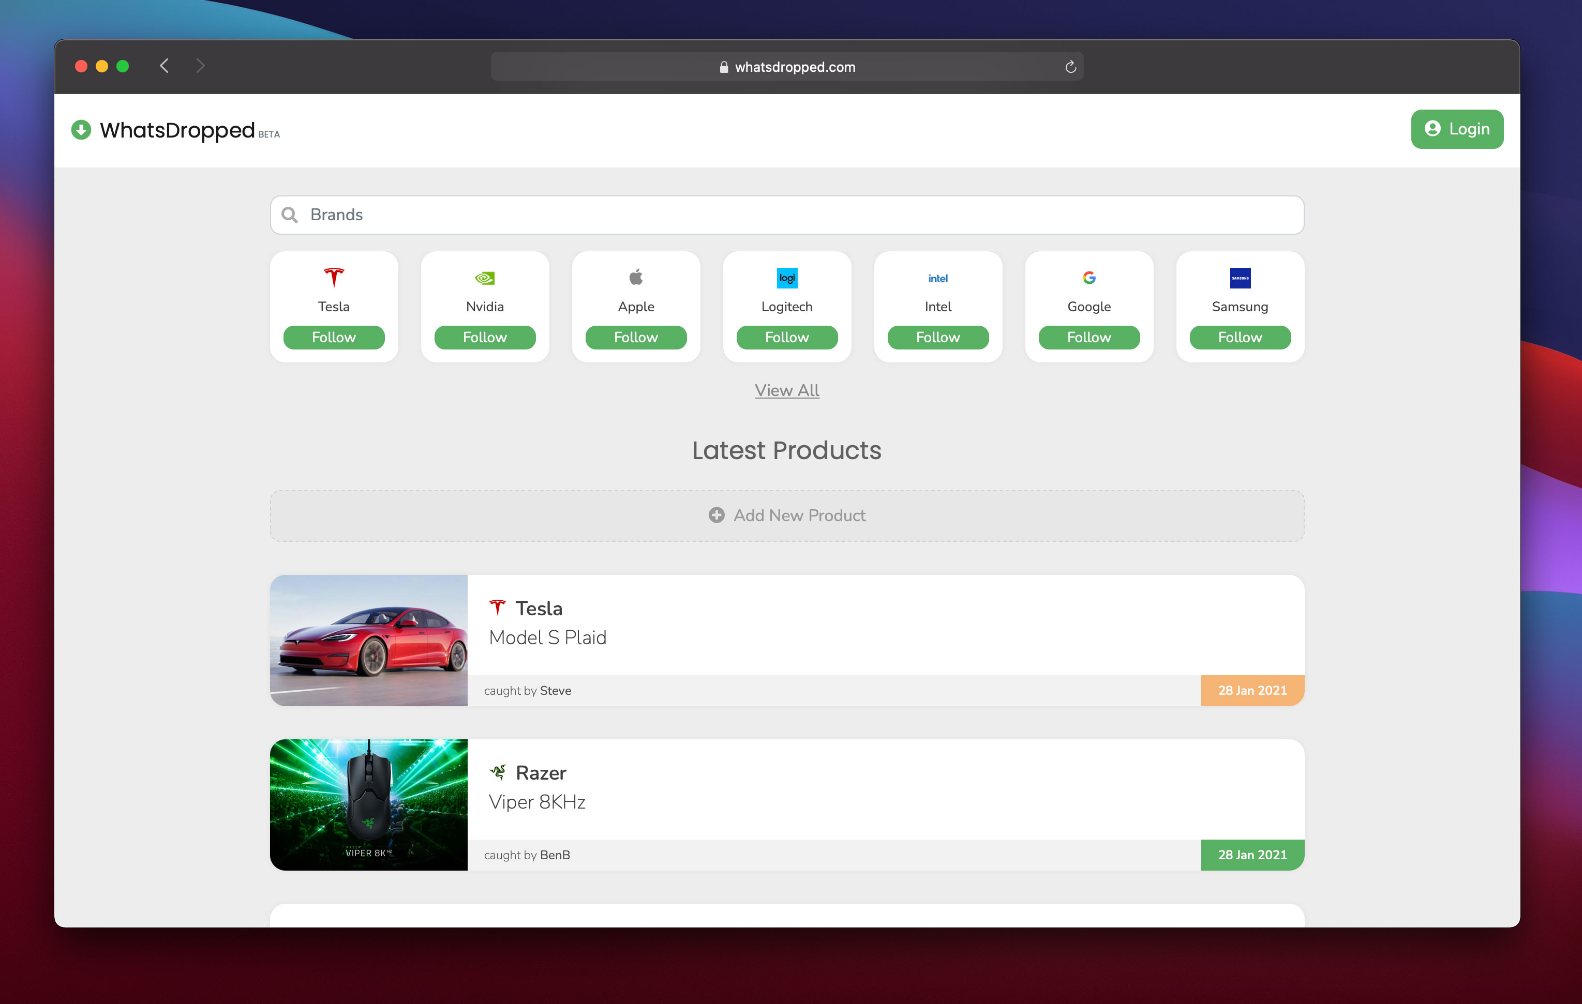The height and width of the screenshot is (1004, 1582).
Task: Click the Tesla logo in brand card
Action: [x=334, y=278]
